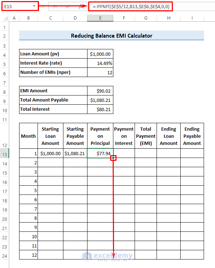
Task: Select column H header
Action: point(169,18)
